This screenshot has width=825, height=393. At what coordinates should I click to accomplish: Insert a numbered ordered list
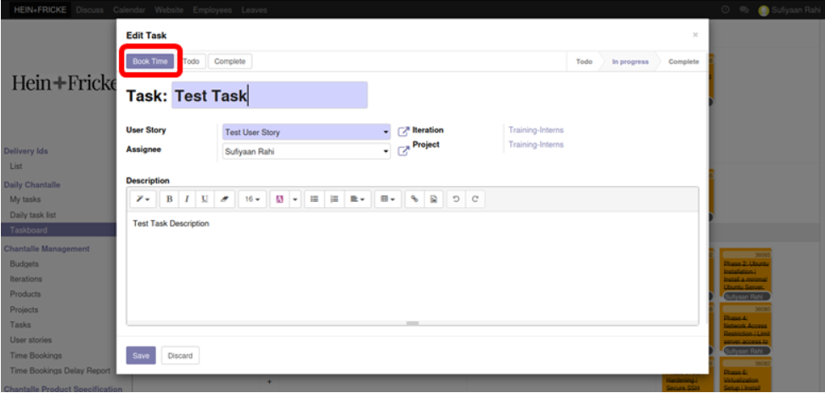[x=334, y=199]
